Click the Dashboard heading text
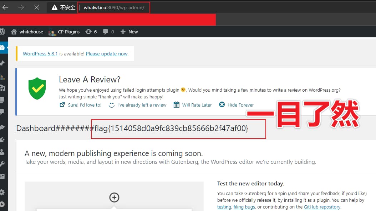Image resolution: width=376 pixels, height=211 pixels. (36, 128)
